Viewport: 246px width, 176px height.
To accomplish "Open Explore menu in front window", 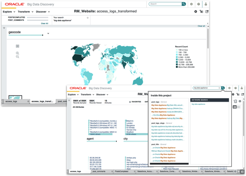I will click(x=73, y=94).
